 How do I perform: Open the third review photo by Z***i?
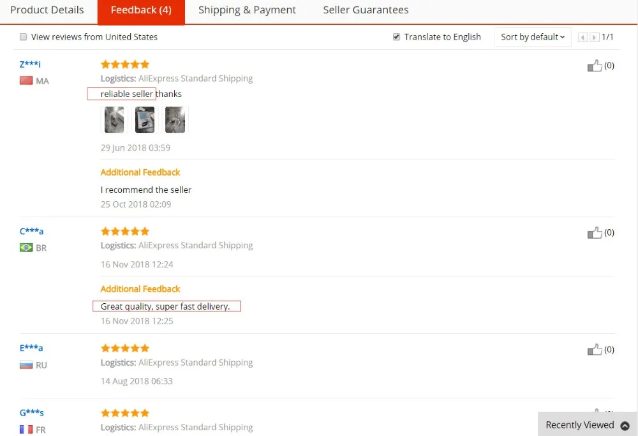point(175,119)
